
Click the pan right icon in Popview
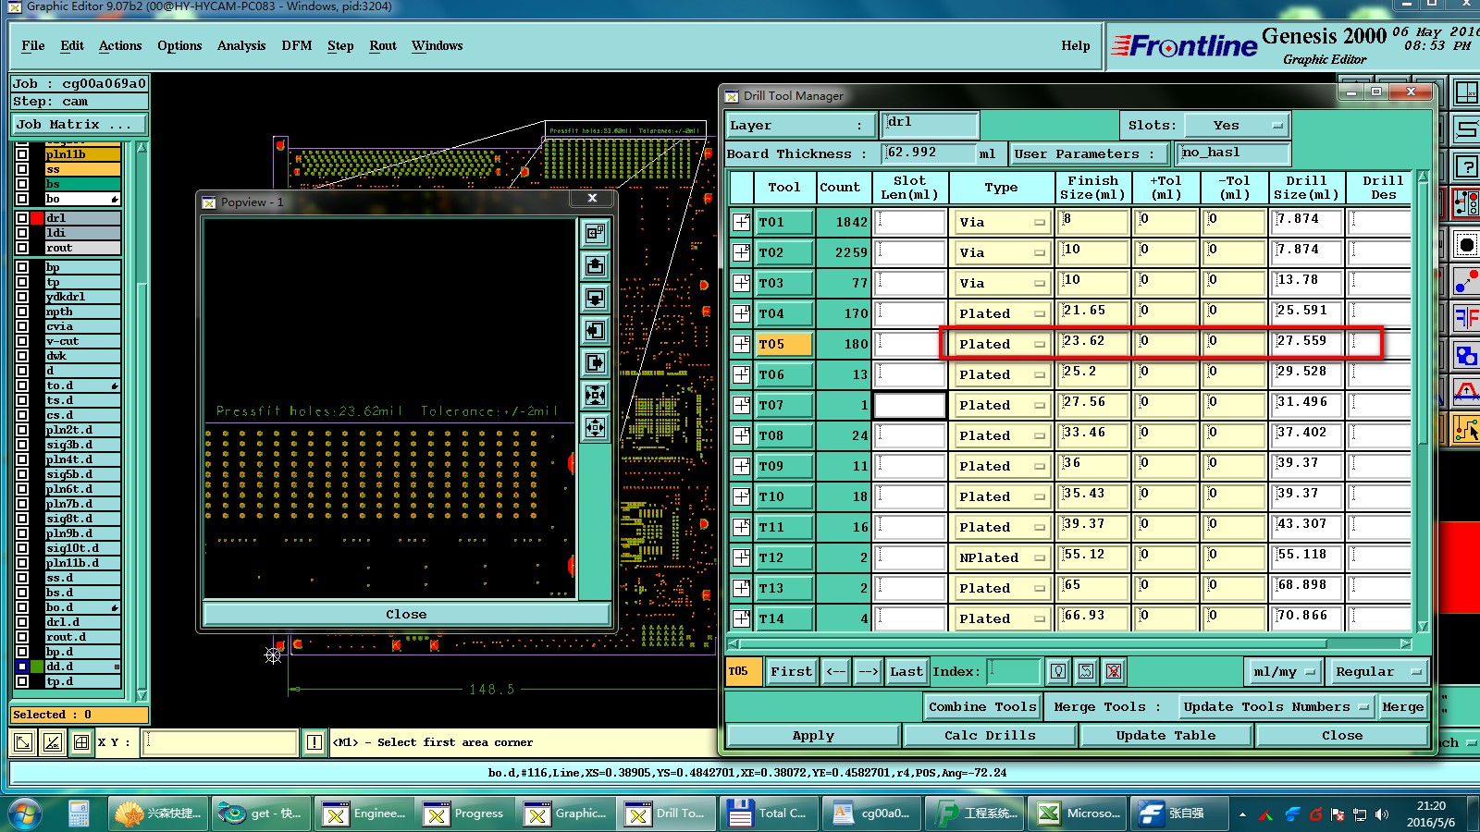[x=595, y=363]
